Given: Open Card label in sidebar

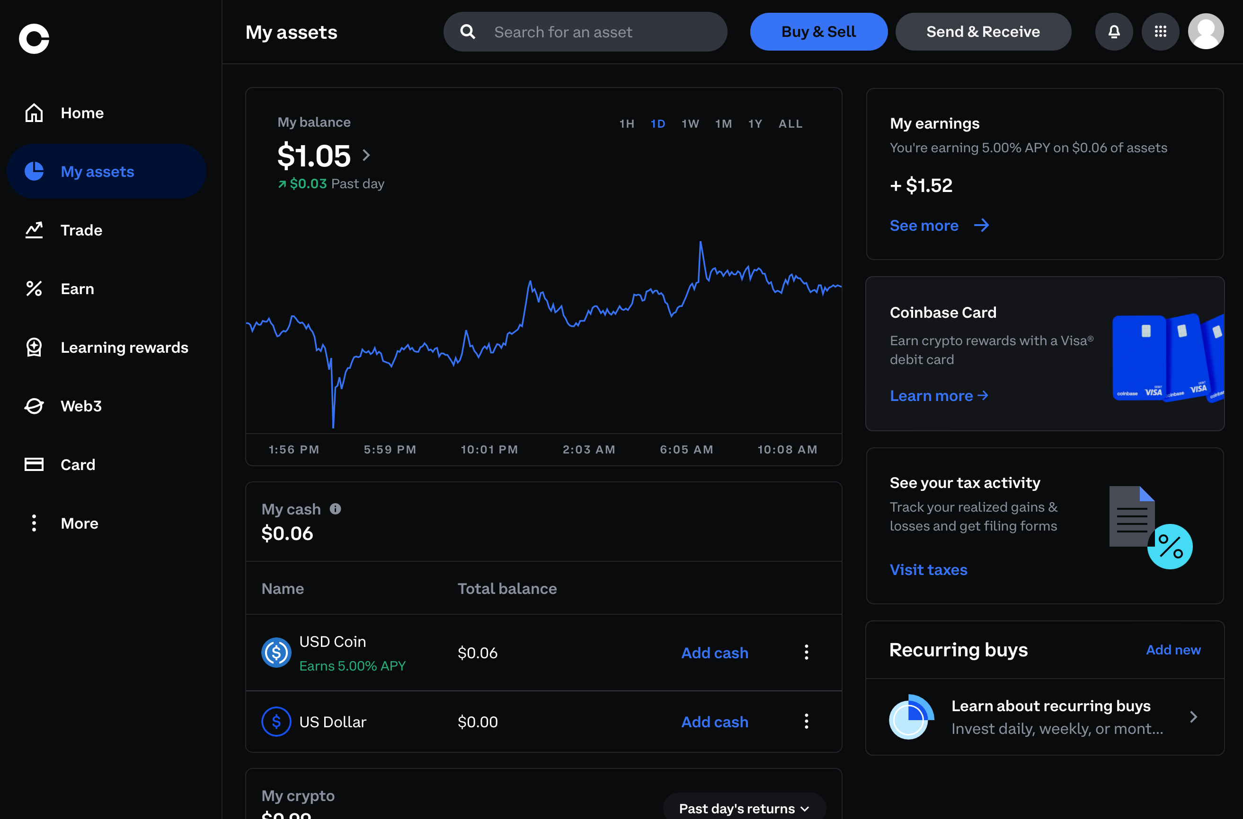Looking at the screenshot, I should [78, 464].
